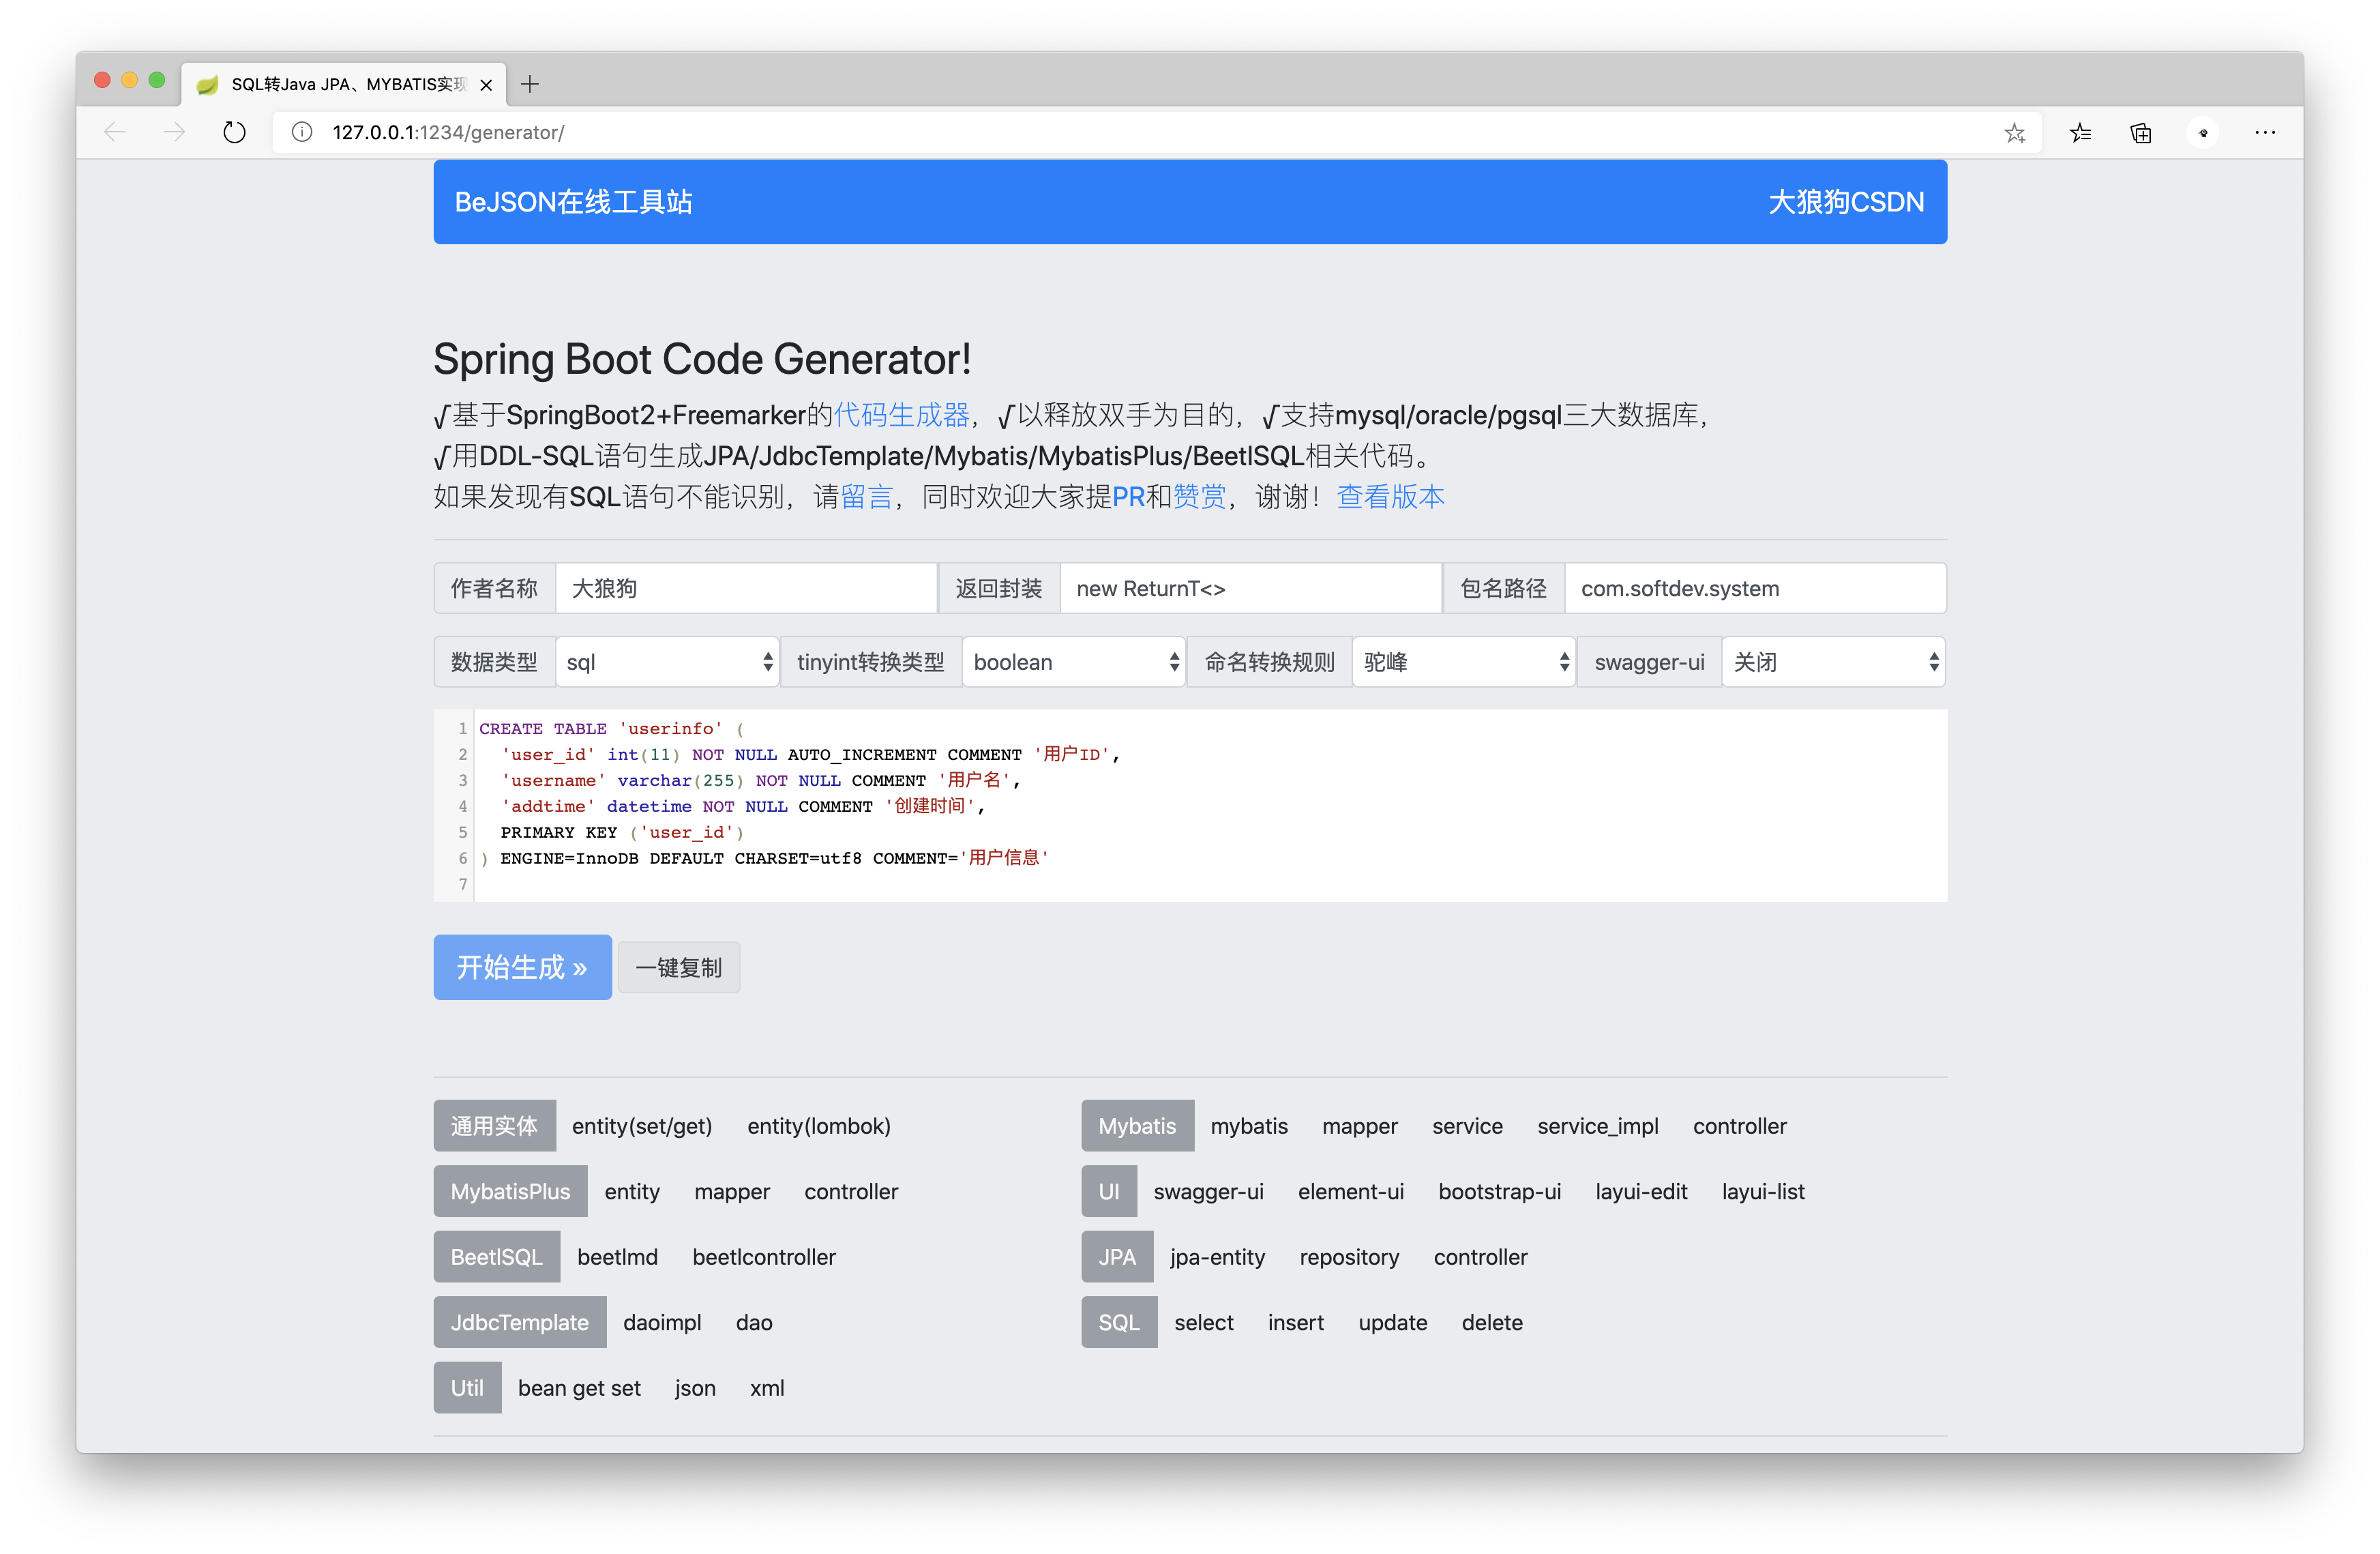Select the entity(lombok) template tab

point(818,1126)
